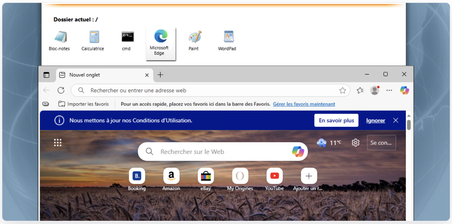Screen dimensions: 452x224
Task: Open the page settings gear icon
Action: click(355, 143)
